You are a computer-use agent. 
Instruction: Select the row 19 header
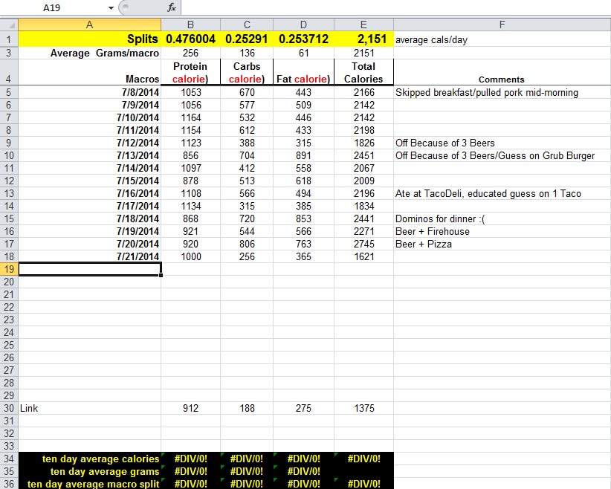[x=9, y=269]
